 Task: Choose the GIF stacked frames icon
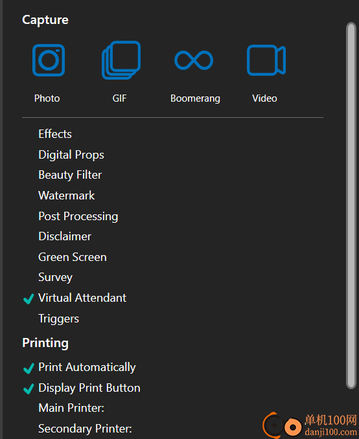point(121,60)
